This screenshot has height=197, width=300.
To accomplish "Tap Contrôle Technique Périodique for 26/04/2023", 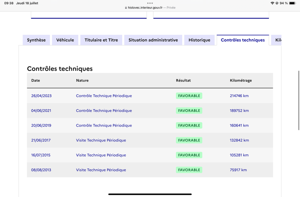I will 104,96.
